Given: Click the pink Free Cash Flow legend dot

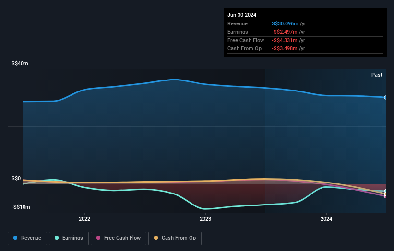Looking at the screenshot, I should pos(98,238).
